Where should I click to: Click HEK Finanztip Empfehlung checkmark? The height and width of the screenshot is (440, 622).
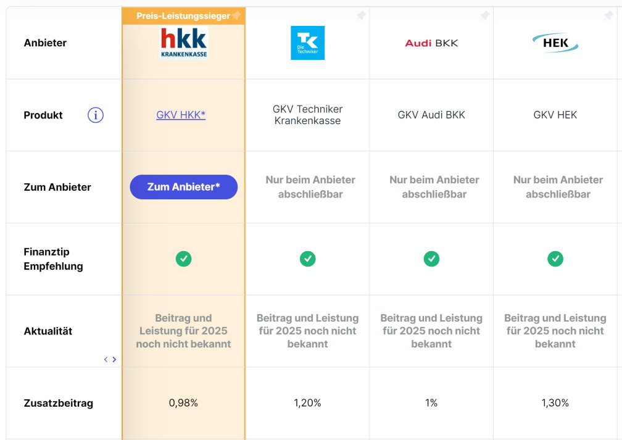tap(555, 259)
